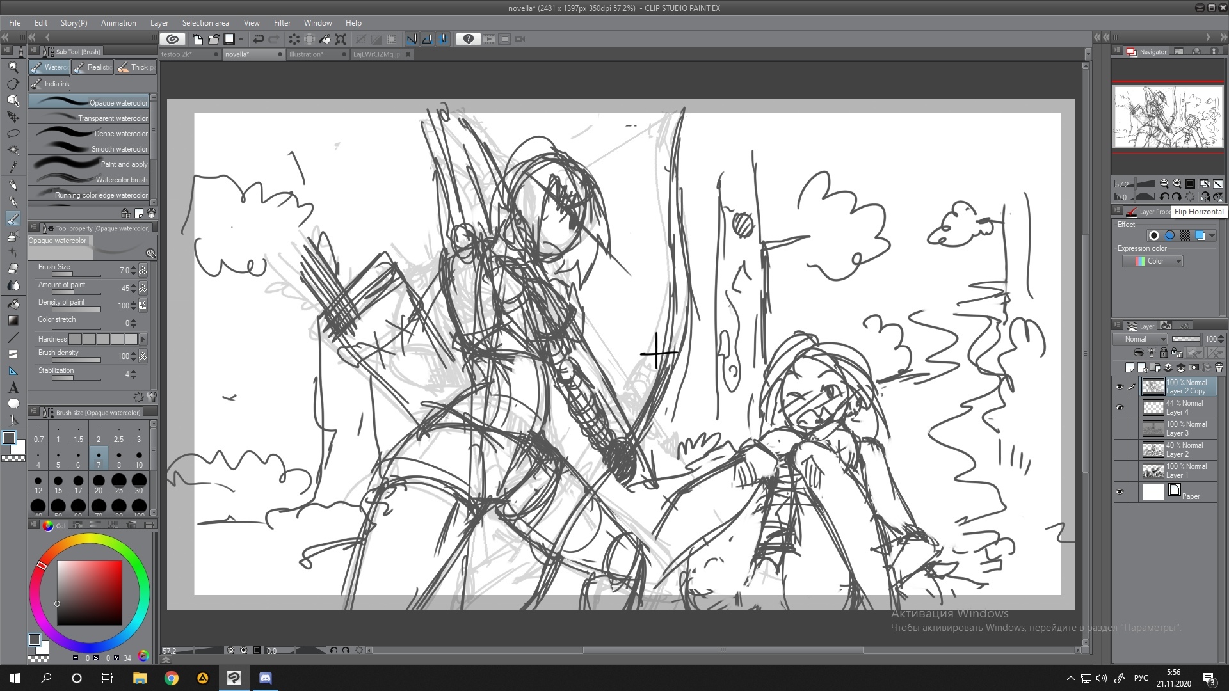1229x691 pixels.
Task: Adjust Density of paint slider
Action: tap(76, 309)
